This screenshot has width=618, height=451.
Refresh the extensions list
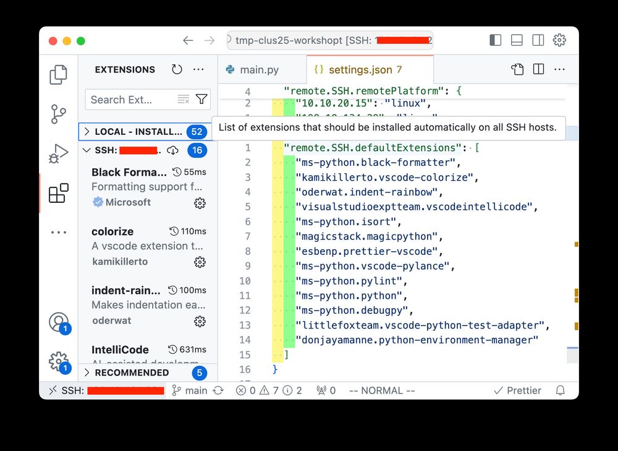click(x=177, y=69)
